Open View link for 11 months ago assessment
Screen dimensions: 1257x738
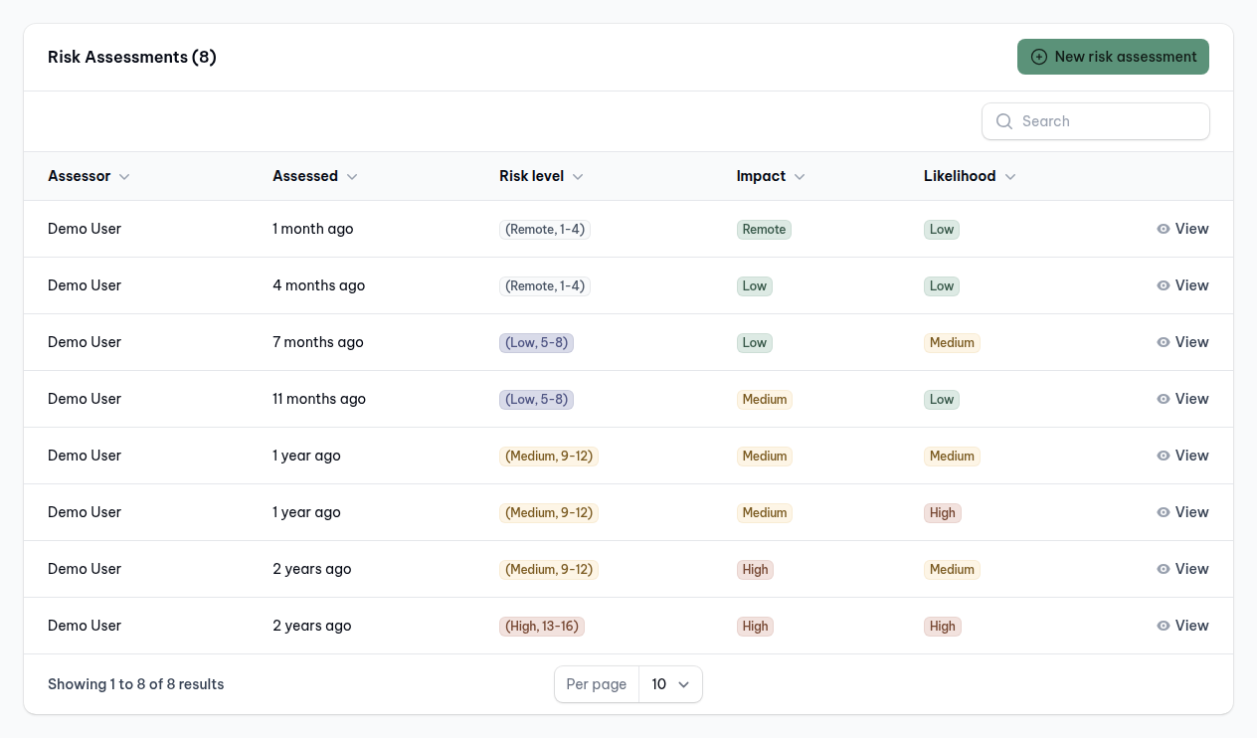(x=1191, y=399)
